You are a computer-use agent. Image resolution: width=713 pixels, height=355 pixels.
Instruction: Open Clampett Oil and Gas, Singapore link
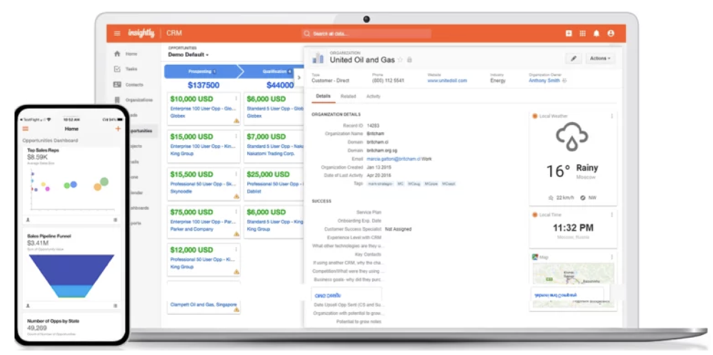(203, 305)
